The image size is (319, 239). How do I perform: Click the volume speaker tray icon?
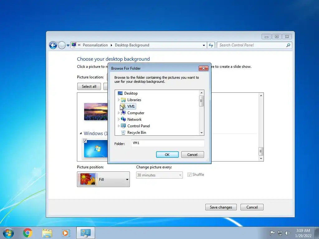coord(287,233)
